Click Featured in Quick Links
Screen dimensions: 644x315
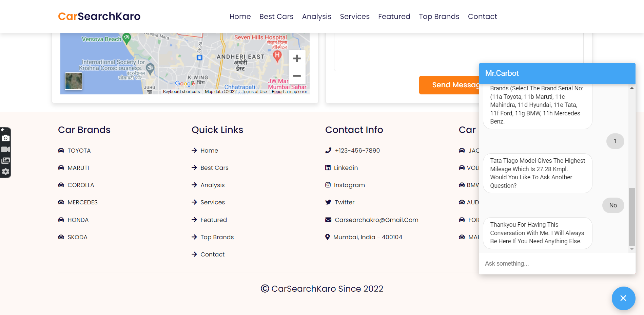(214, 220)
